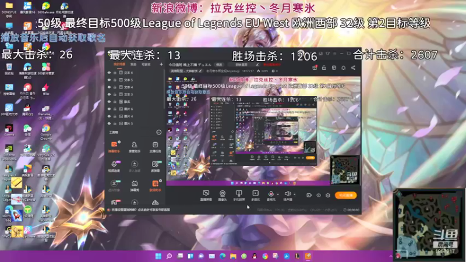This screenshot has height=262, width=466.
Task: Open the streaming app hamburger menu
Action: (x=334, y=54)
